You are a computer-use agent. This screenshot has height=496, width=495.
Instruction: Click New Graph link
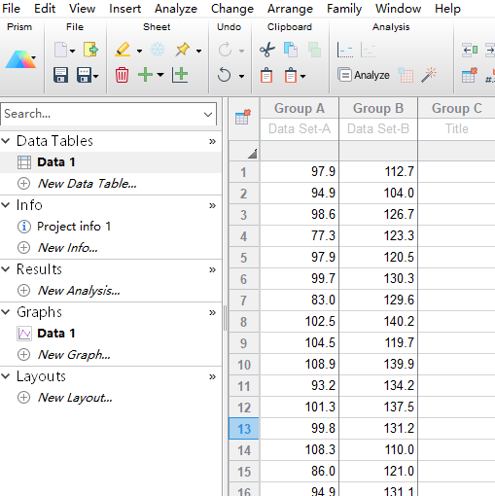pos(74,355)
